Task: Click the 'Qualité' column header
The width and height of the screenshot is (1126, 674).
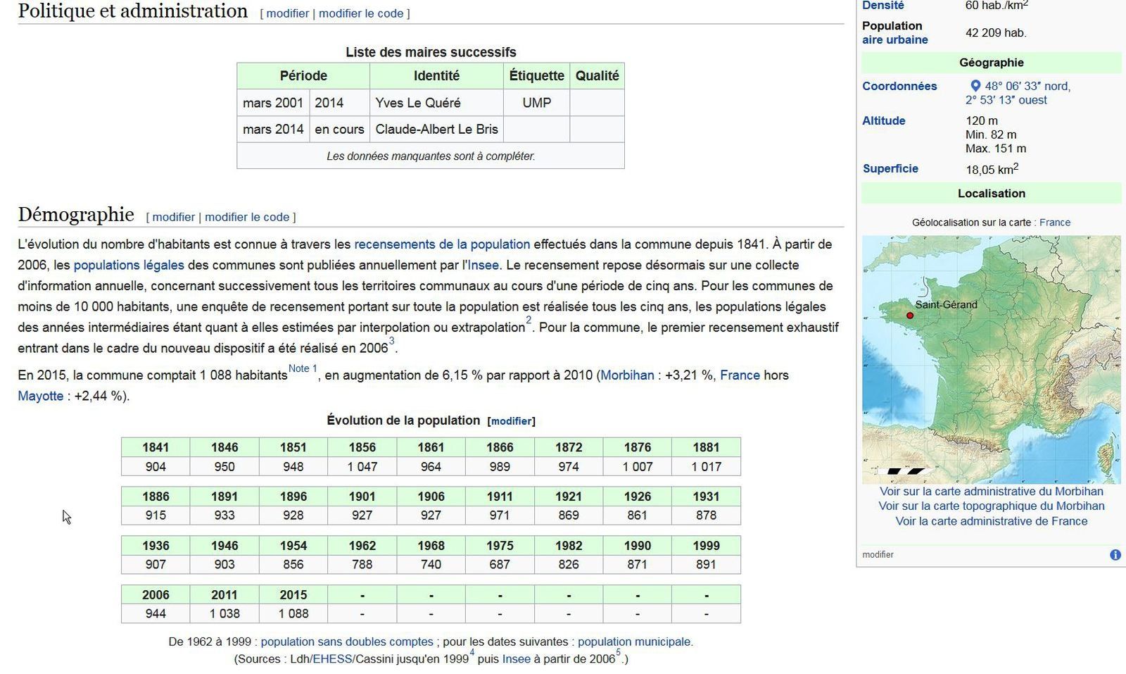Action: point(597,76)
